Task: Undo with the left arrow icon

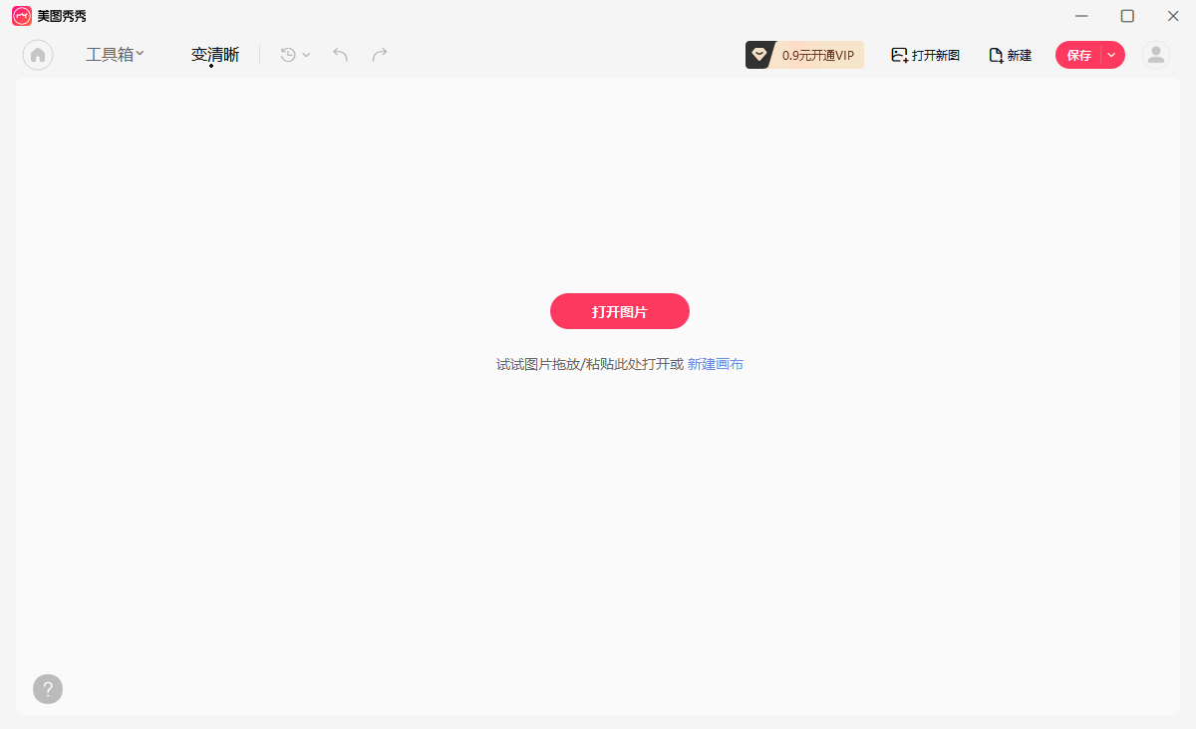Action: tap(340, 55)
